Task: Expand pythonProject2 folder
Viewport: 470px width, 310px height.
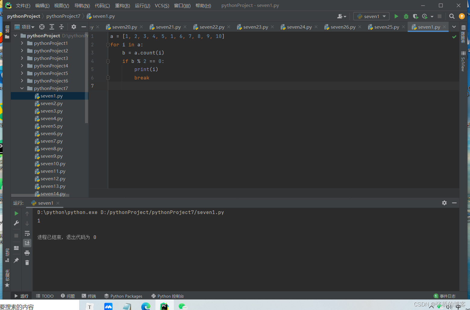Action: click(x=22, y=51)
